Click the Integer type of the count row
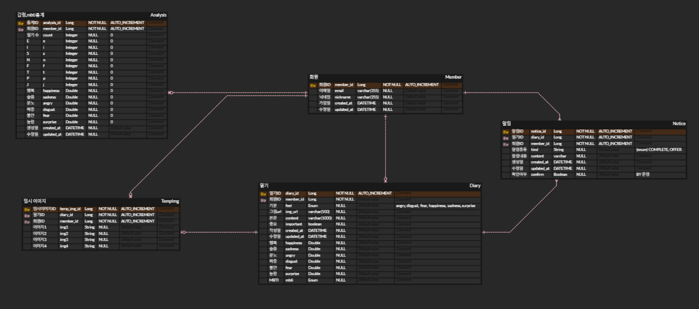This screenshot has width=699, height=309. [x=72, y=35]
